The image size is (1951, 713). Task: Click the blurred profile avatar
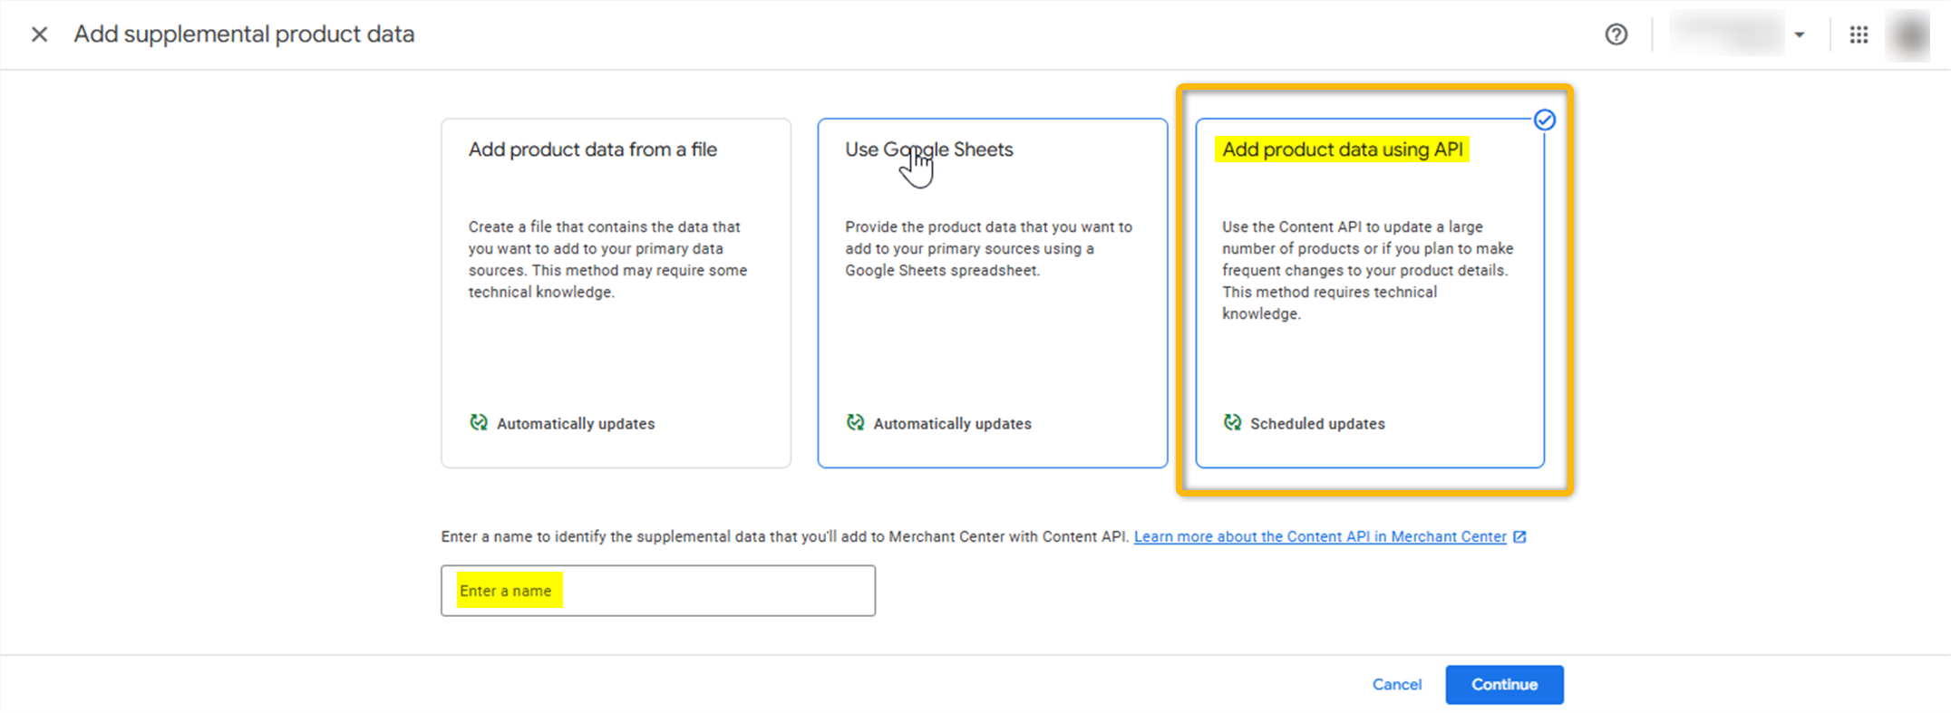(x=1908, y=34)
